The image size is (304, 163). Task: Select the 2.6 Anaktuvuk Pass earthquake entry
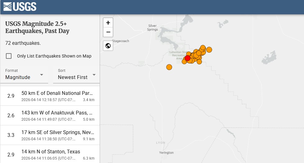click(x=50, y=115)
